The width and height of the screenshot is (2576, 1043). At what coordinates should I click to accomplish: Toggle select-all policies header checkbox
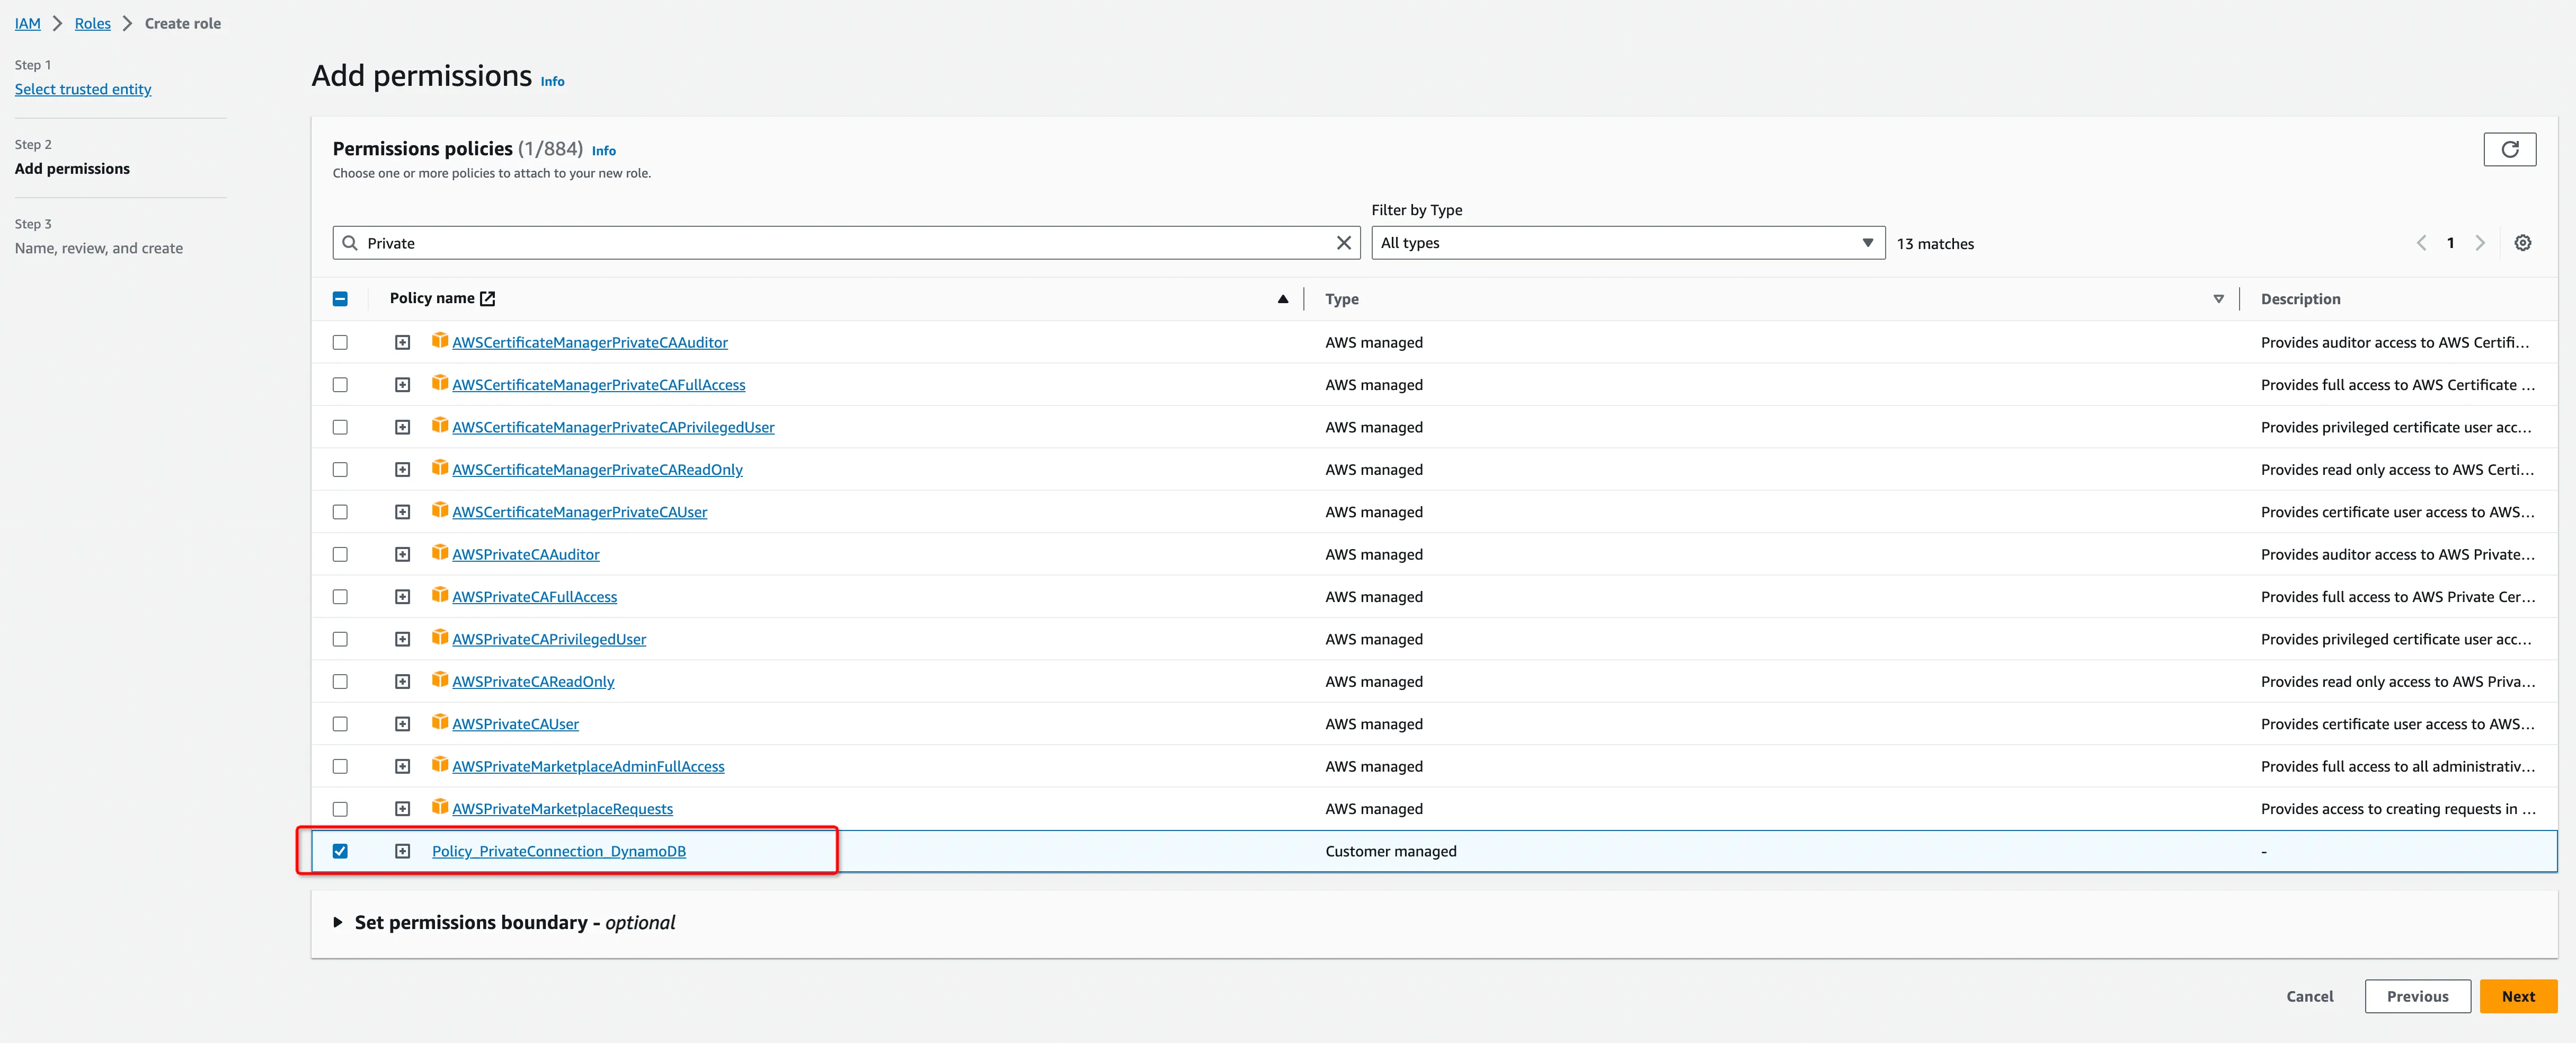pos(340,299)
